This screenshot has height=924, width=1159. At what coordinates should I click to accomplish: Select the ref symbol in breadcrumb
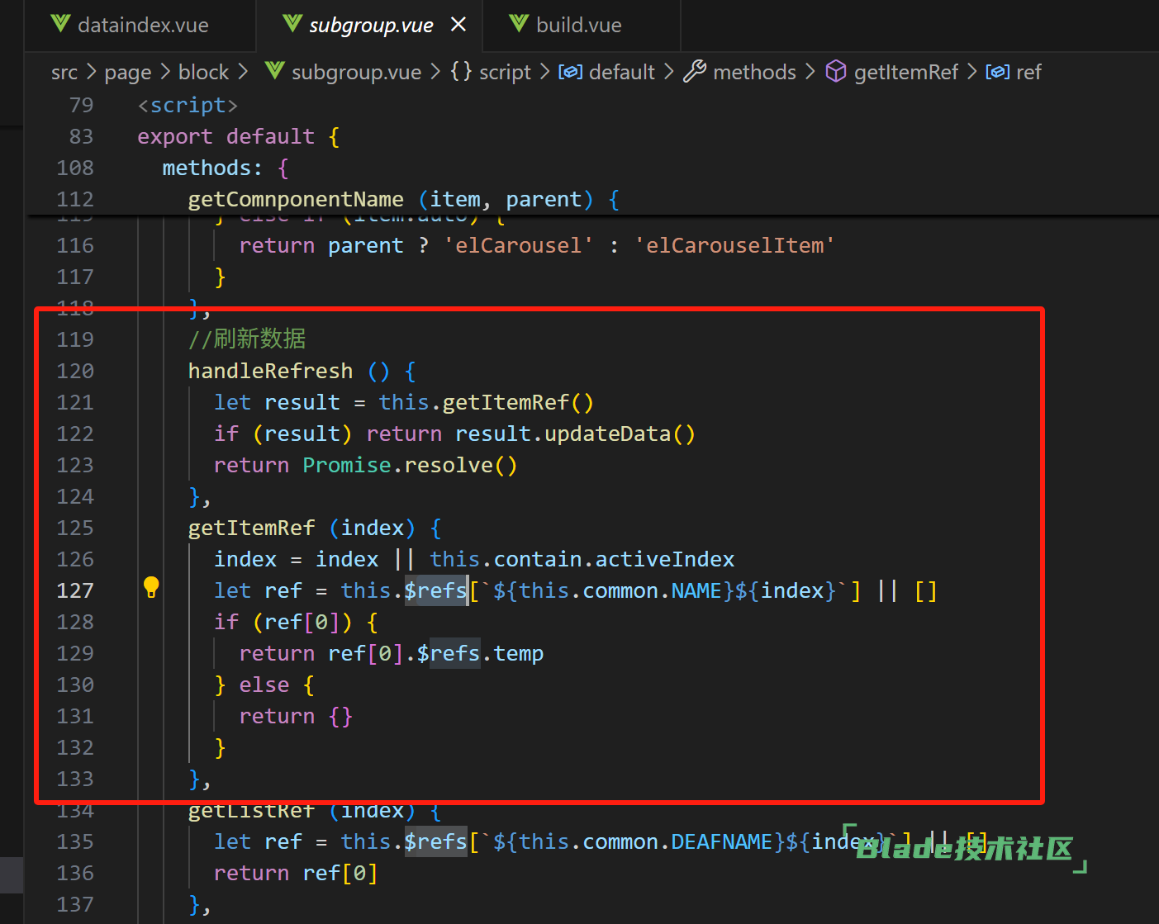[1028, 73]
